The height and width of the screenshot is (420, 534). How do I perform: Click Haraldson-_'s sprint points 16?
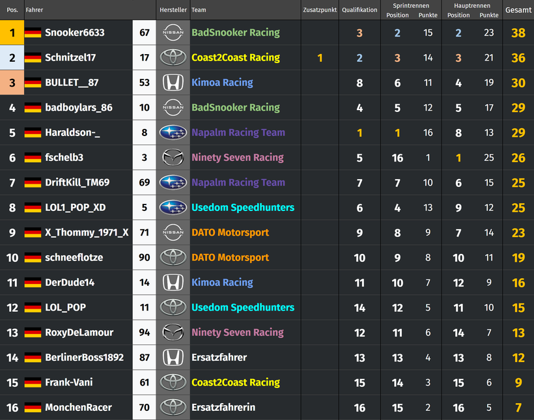point(428,132)
